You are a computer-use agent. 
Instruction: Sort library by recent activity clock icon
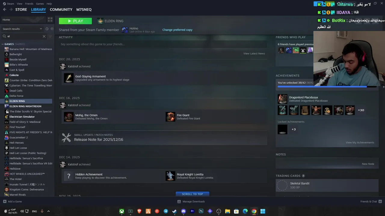[47, 29]
